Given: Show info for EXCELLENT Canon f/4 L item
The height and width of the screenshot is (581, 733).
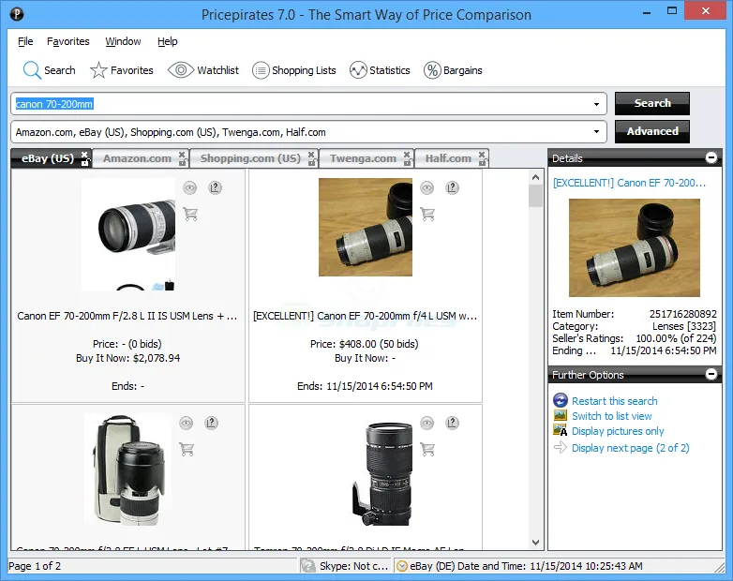Looking at the screenshot, I should tap(452, 187).
